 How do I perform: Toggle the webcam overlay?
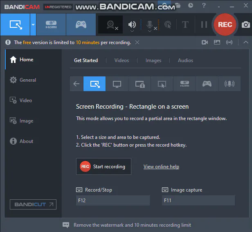coord(110,25)
